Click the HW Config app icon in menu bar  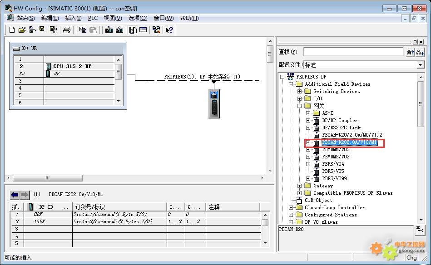point(10,18)
